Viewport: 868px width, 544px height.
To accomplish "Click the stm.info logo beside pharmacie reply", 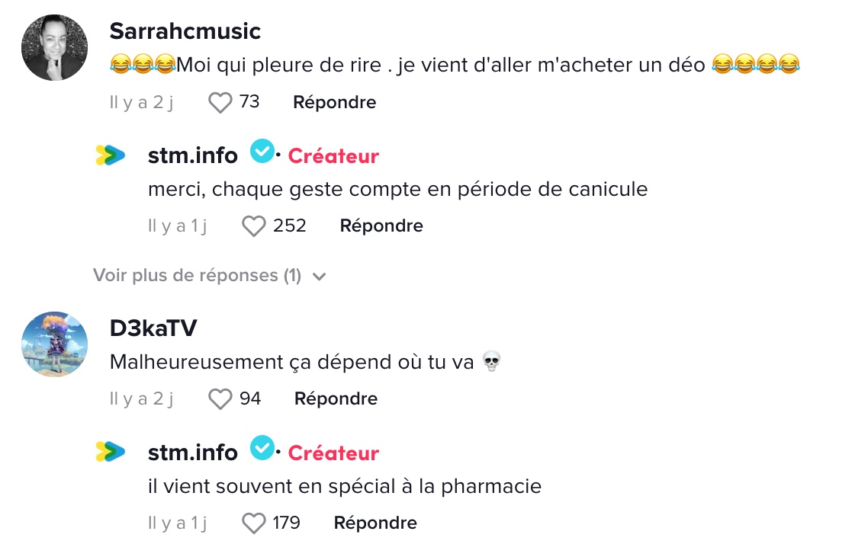I will (110, 452).
